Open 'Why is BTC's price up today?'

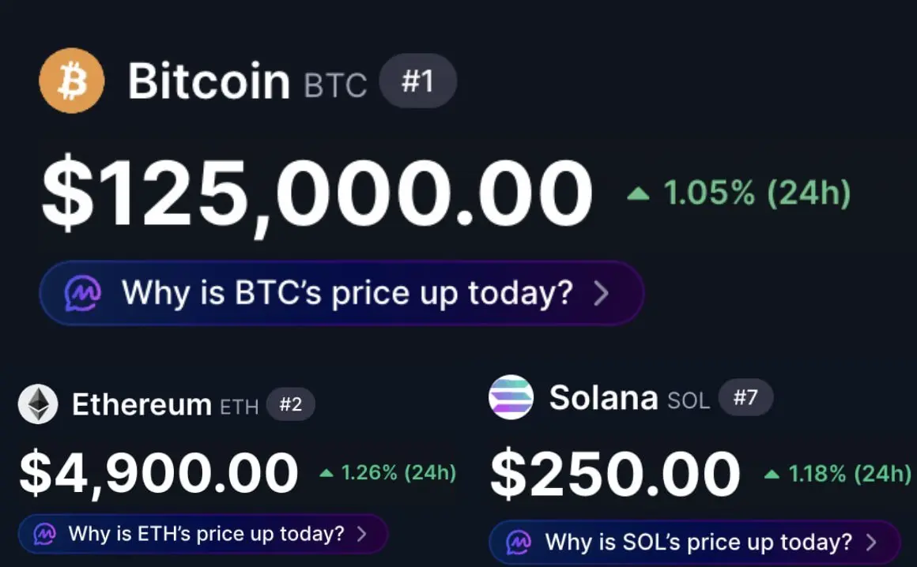click(346, 294)
